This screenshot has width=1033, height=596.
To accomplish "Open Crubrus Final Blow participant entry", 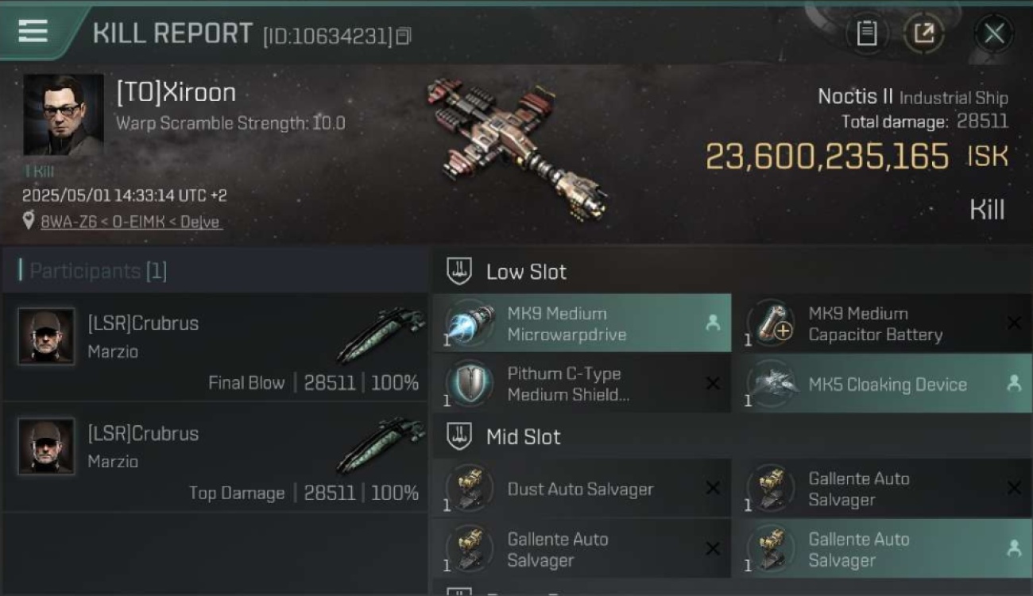I will click(215, 347).
